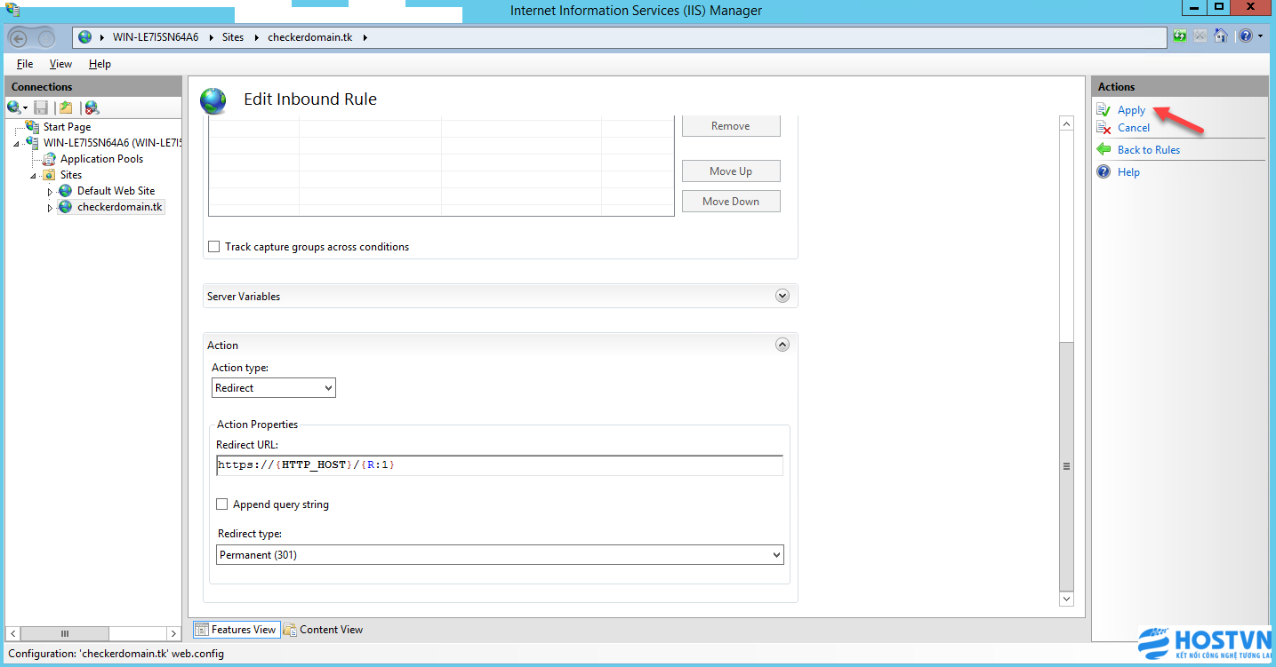Click Delete Connection icon in Connections toolbar

[92, 107]
